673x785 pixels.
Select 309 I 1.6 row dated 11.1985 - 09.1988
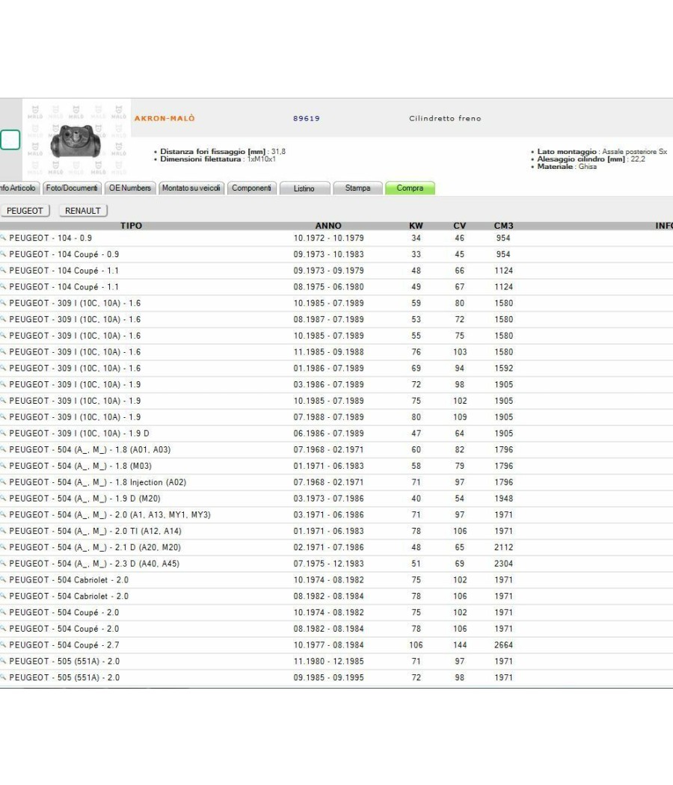coord(336,352)
